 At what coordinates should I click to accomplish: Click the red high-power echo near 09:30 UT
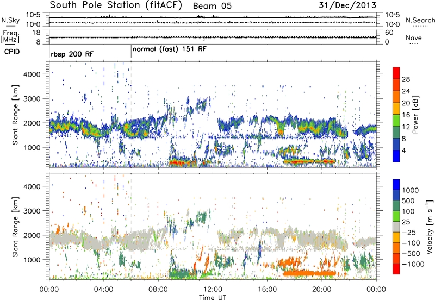(181, 162)
